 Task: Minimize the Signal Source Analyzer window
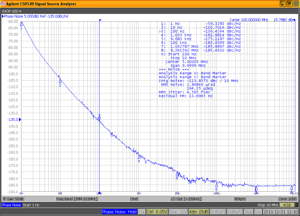tap(283, 4)
